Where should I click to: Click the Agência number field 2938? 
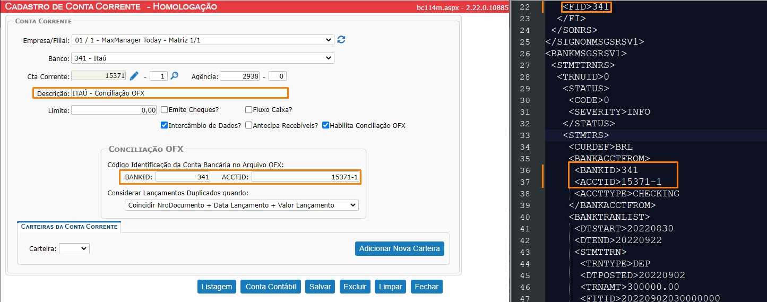[240, 76]
